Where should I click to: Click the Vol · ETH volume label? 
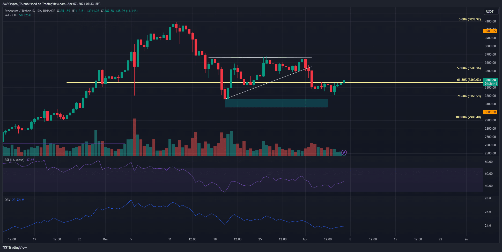pyautogui.click(x=11, y=15)
